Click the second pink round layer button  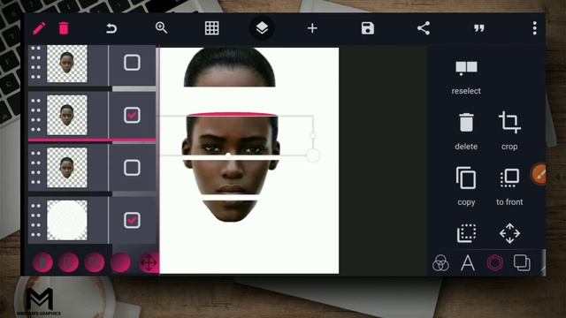coord(69,262)
